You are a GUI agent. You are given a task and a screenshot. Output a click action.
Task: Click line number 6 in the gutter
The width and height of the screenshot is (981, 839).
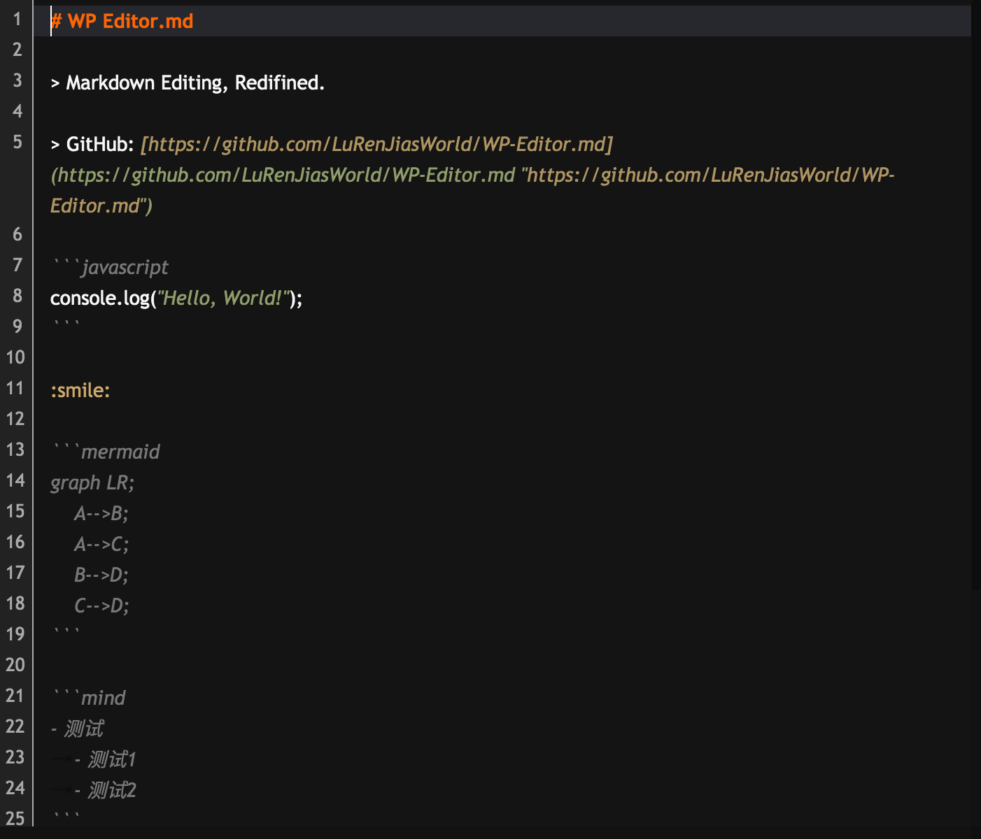coord(17,234)
